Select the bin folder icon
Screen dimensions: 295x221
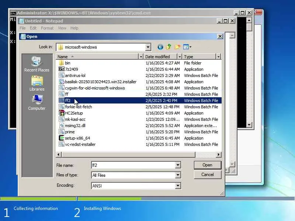click(61, 63)
